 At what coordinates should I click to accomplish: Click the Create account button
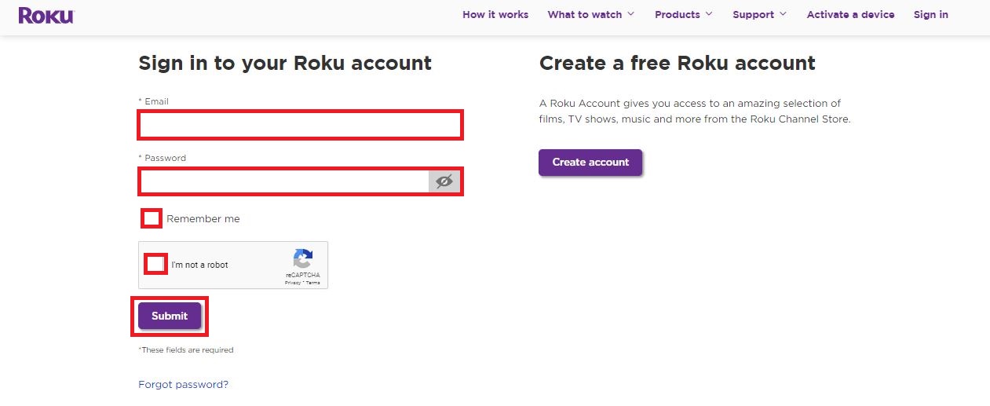[x=590, y=162]
